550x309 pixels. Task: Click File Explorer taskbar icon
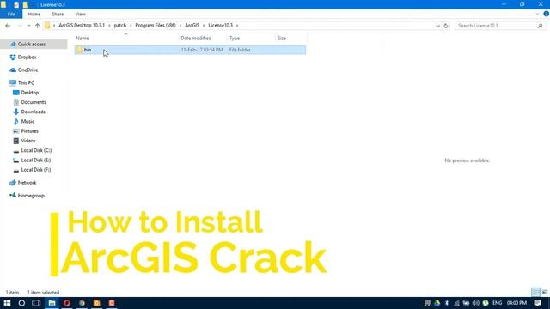coord(52,303)
